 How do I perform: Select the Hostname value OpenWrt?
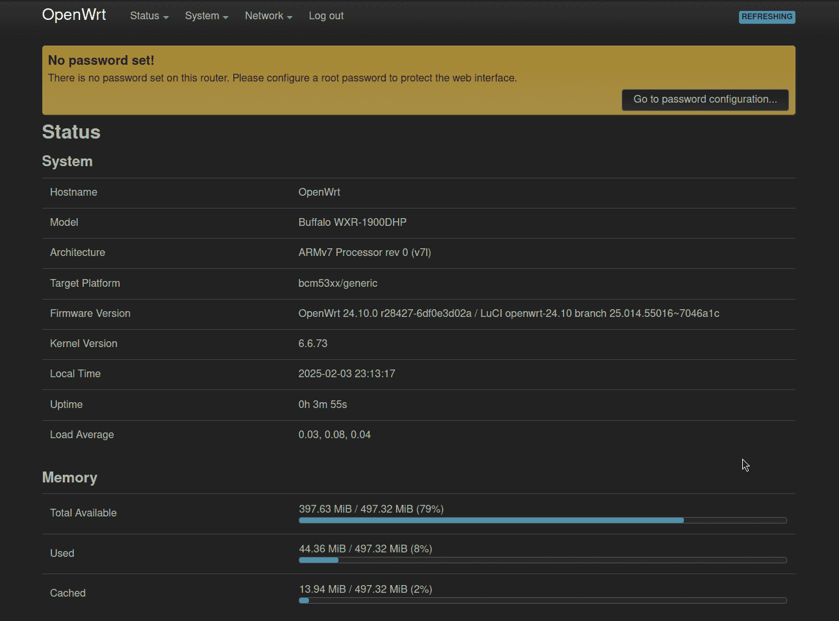click(319, 192)
